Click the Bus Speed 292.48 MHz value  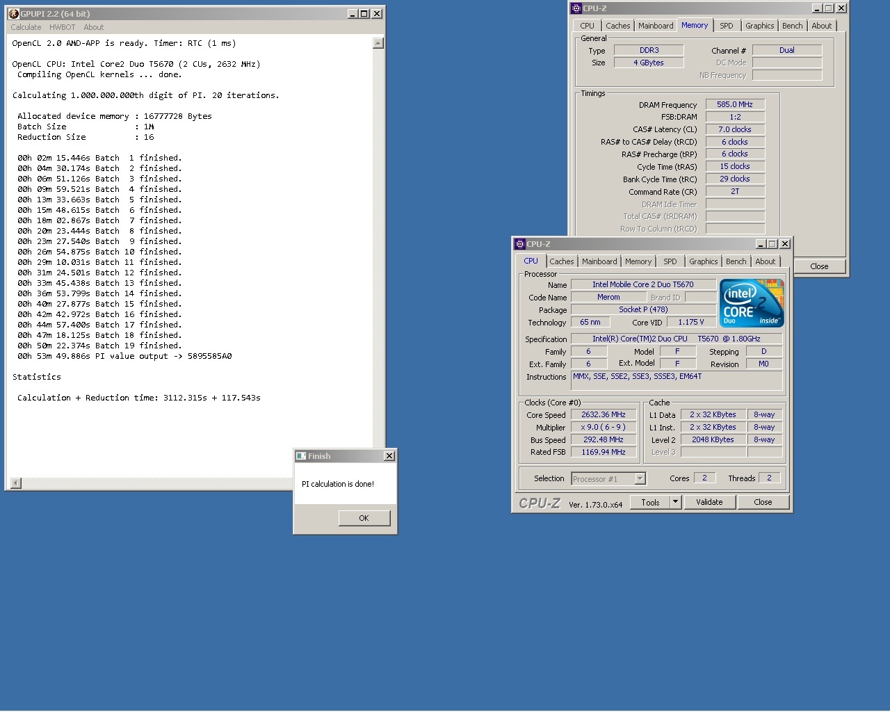pos(604,439)
